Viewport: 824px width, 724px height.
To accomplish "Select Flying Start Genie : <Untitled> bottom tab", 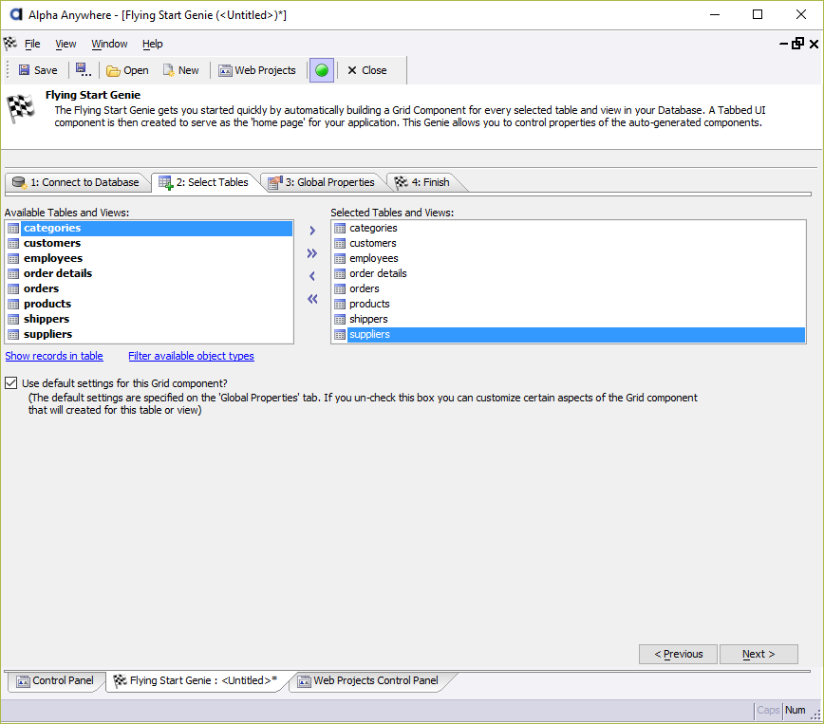I will (x=196, y=681).
